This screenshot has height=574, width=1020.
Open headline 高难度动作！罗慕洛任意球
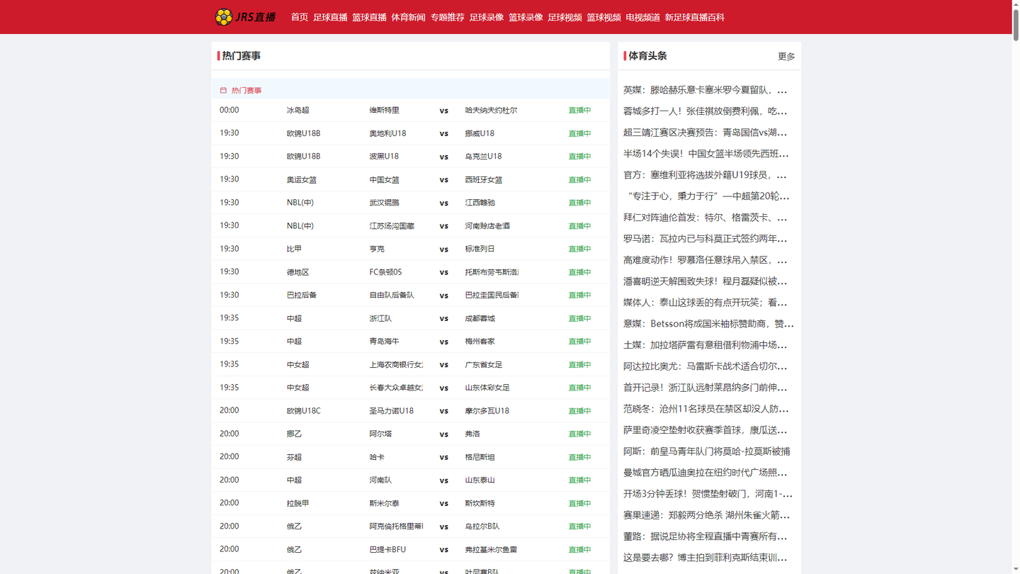(705, 260)
